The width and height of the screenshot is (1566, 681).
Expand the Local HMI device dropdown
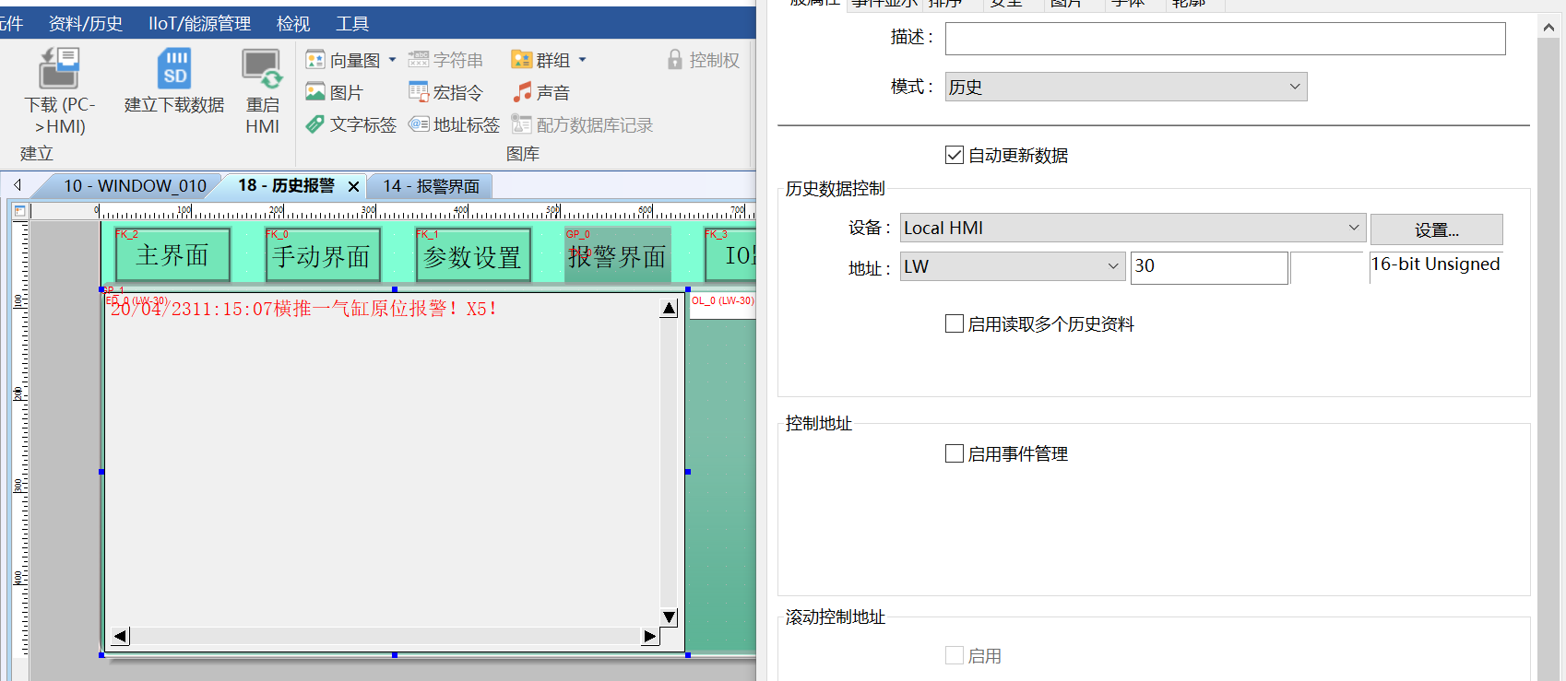(1133, 228)
